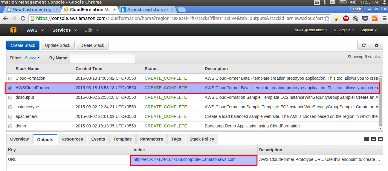Switch to the Resources tab
Screen dimensions: 388x171
[72, 139]
